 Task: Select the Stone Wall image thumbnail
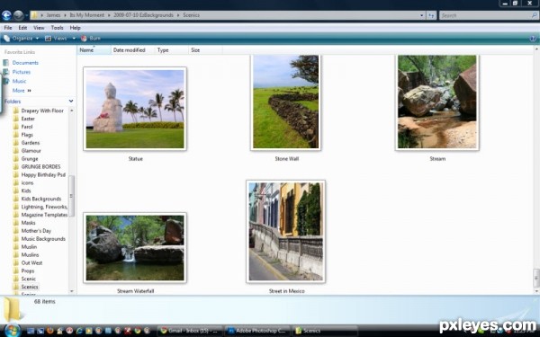click(x=285, y=102)
